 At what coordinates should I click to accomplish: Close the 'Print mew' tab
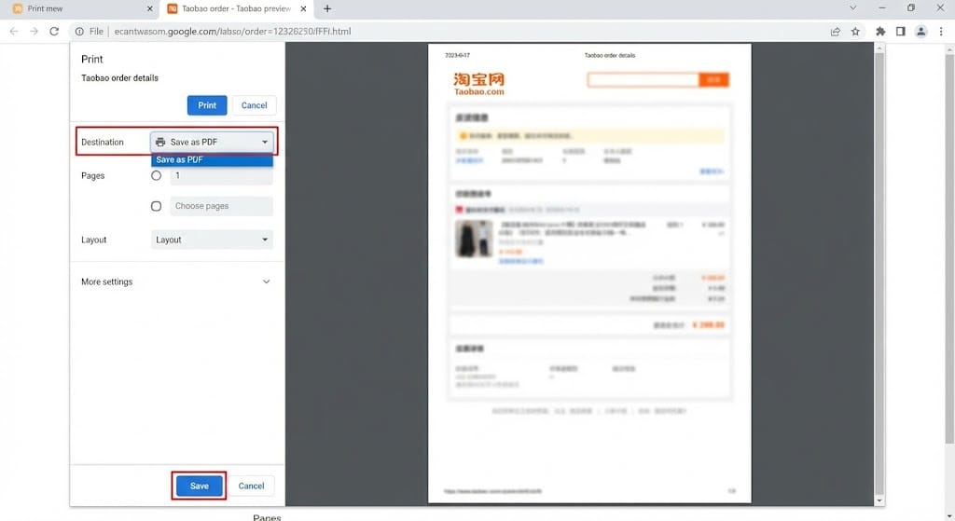(150, 8)
